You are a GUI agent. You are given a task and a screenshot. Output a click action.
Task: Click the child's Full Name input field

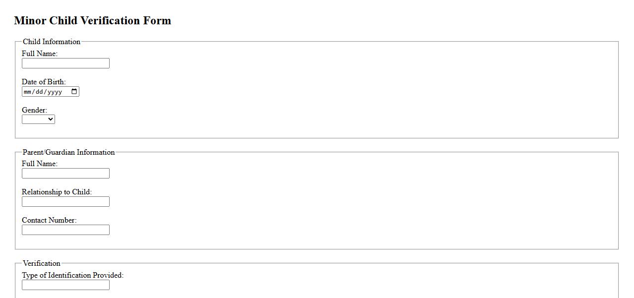click(x=65, y=63)
